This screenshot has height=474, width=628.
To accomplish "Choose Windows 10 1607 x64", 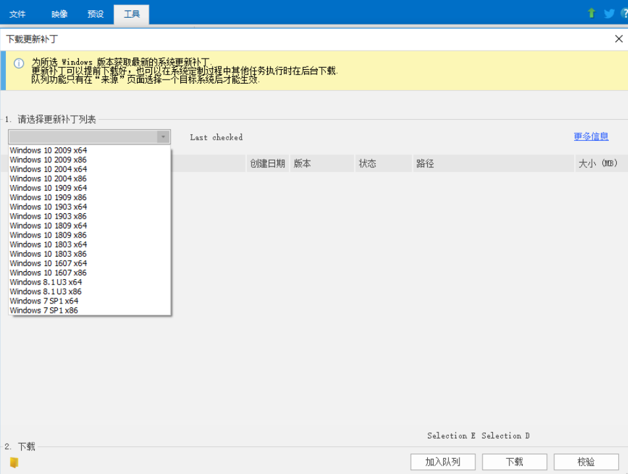I will [x=90, y=263].
